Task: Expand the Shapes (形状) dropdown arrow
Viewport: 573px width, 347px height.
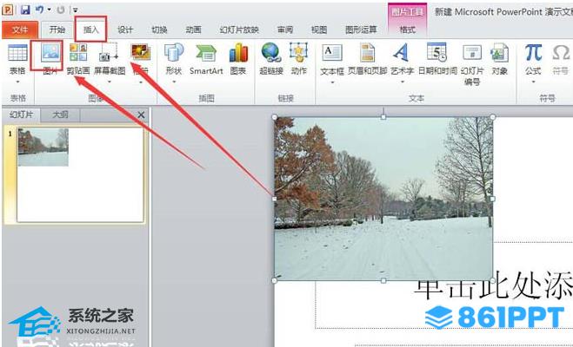Action: (174, 82)
